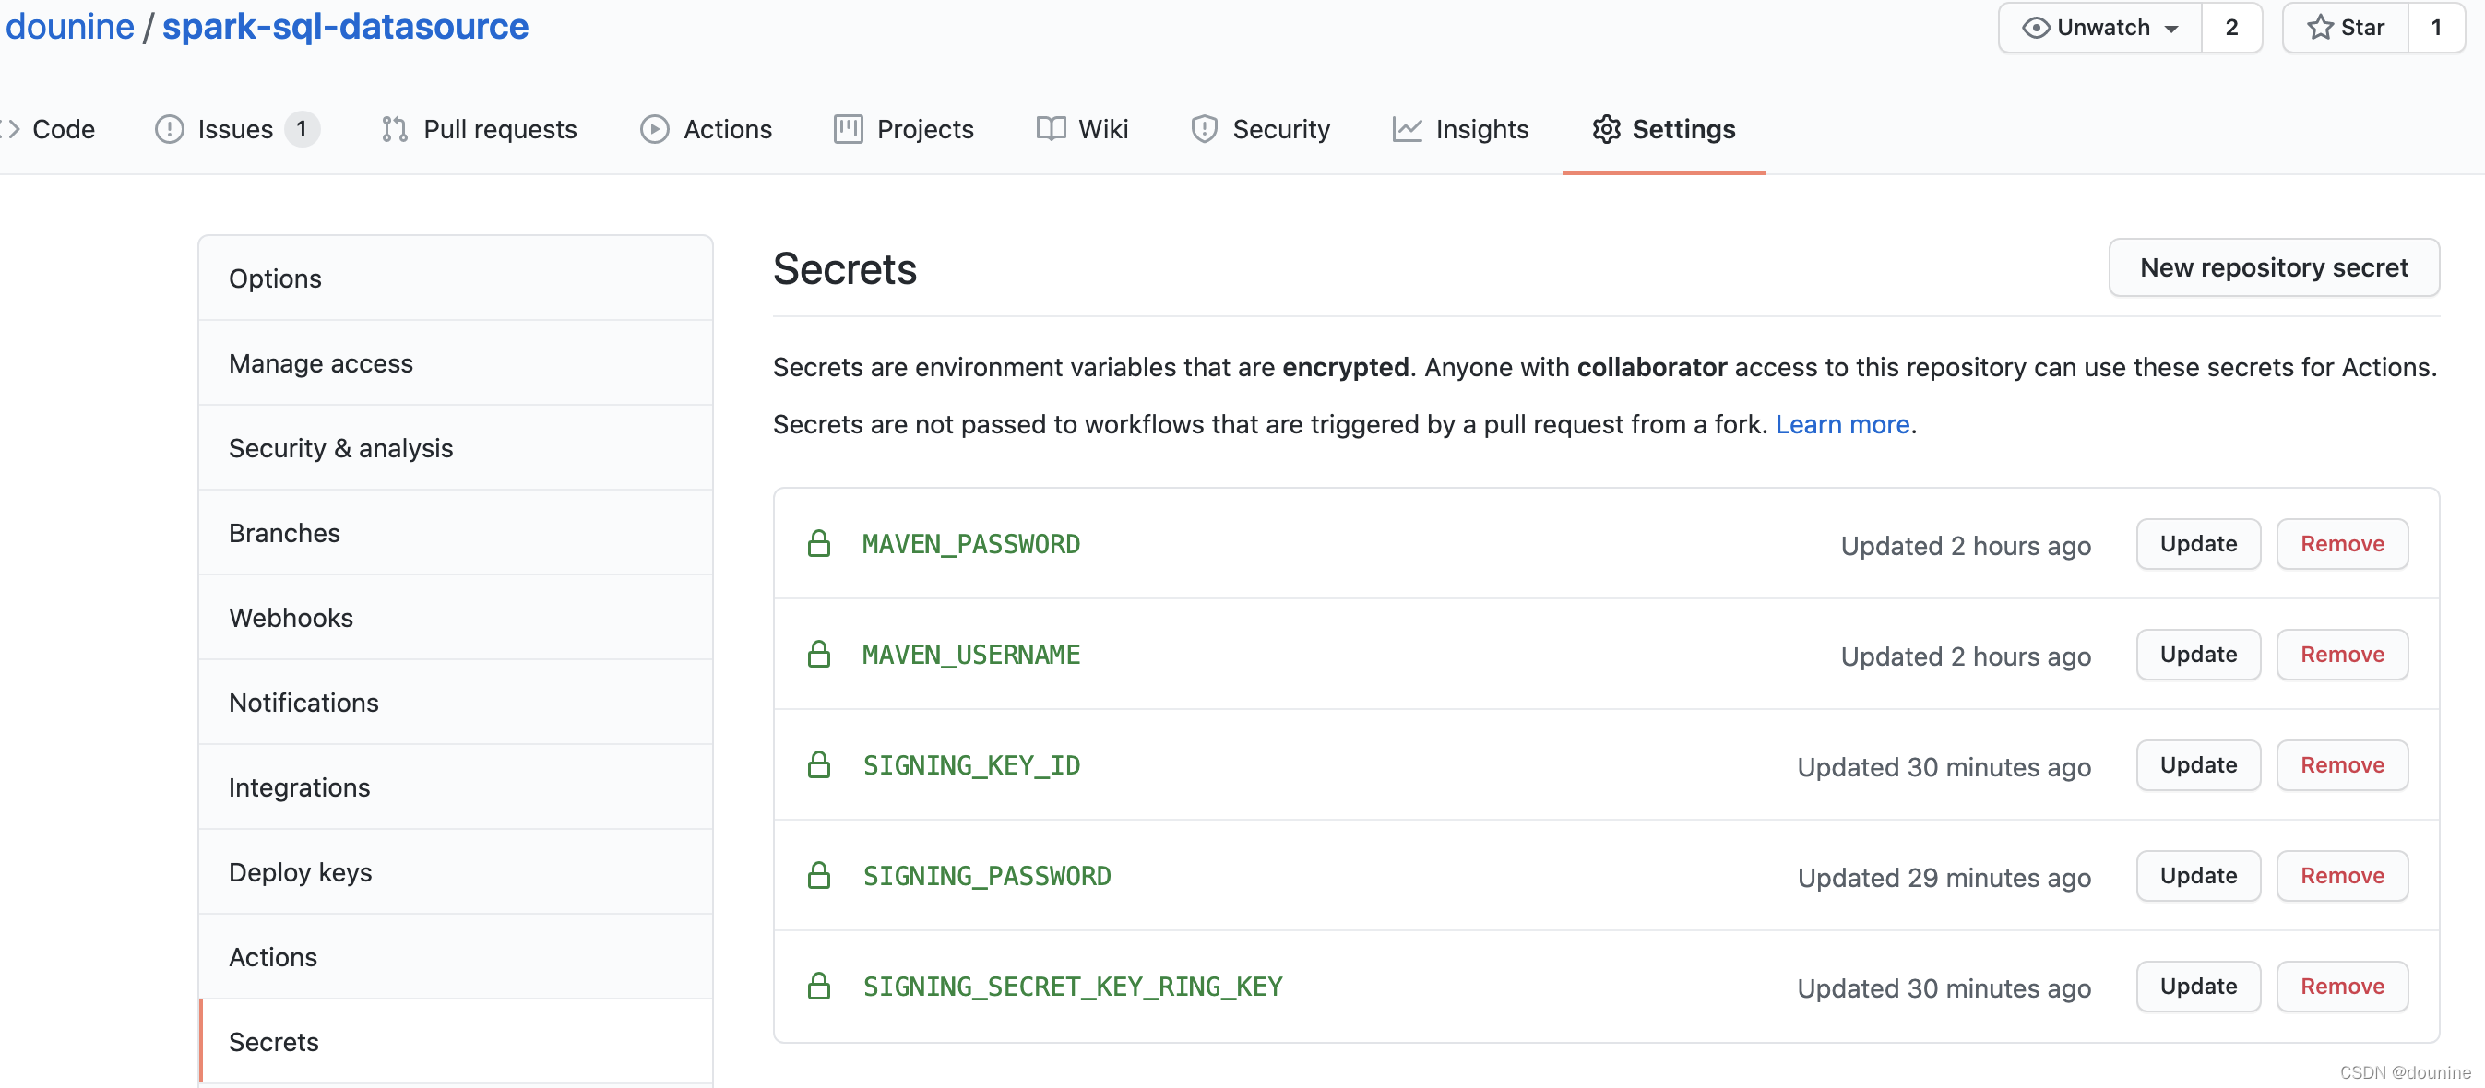2485x1088 pixels.
Task: Click the lock icon next to SIGNING_KEY_ID
Action: click(819, 765)
